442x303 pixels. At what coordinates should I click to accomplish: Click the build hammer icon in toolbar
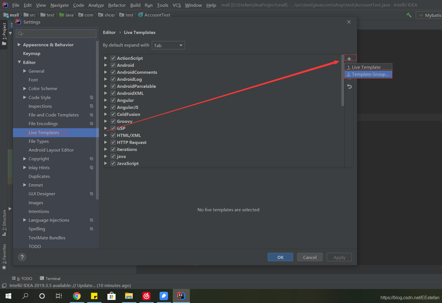point(409,15)
